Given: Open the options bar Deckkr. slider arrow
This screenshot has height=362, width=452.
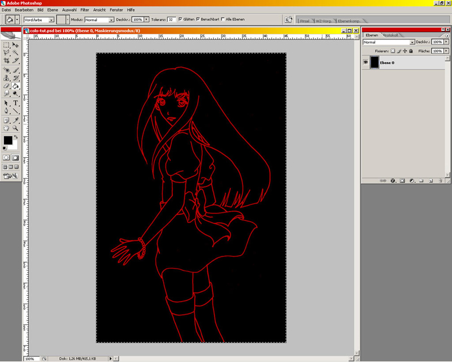Looking at the screenshot, I should coord(147,19).
